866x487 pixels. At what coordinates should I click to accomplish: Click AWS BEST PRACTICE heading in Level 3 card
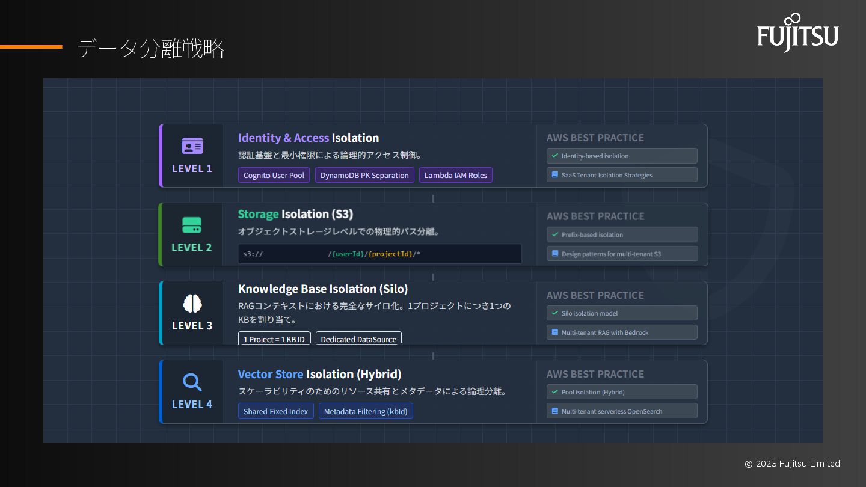pyautogui.click(x=595, y=295)
